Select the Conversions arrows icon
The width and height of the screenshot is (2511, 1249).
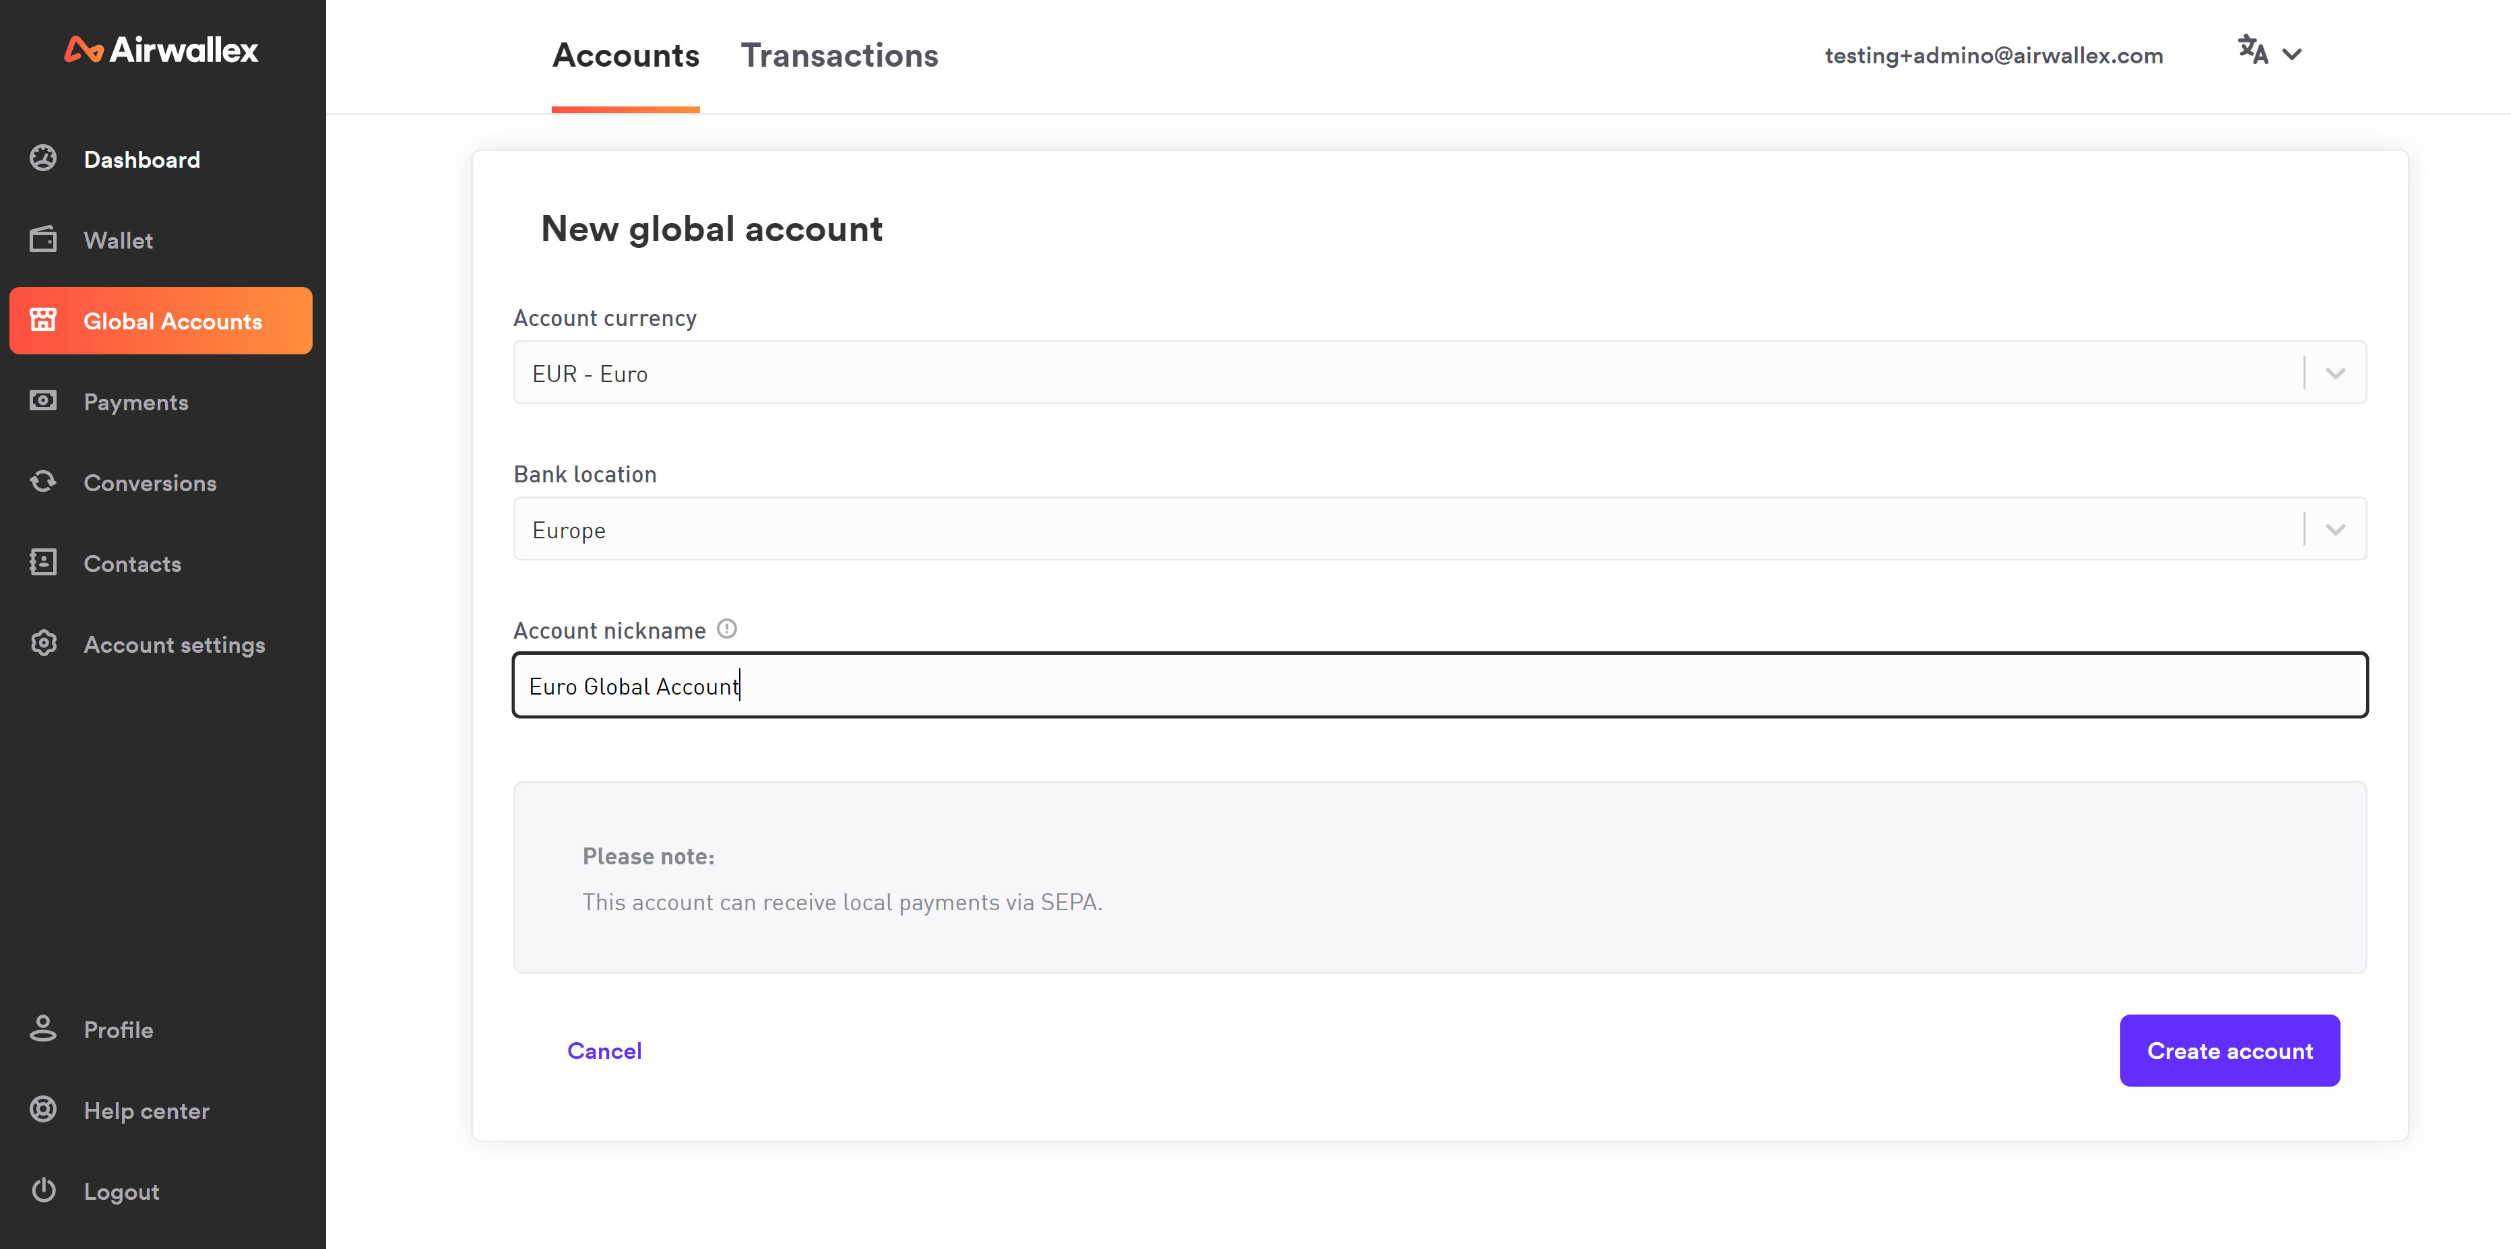click(x=43, y=482)
